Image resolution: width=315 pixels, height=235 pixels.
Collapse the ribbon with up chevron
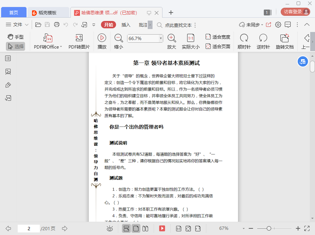coord(307,25)
